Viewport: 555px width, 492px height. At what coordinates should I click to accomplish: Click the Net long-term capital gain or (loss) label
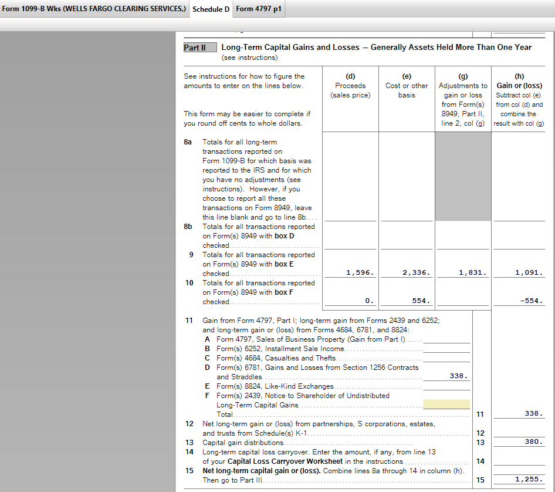262,471
